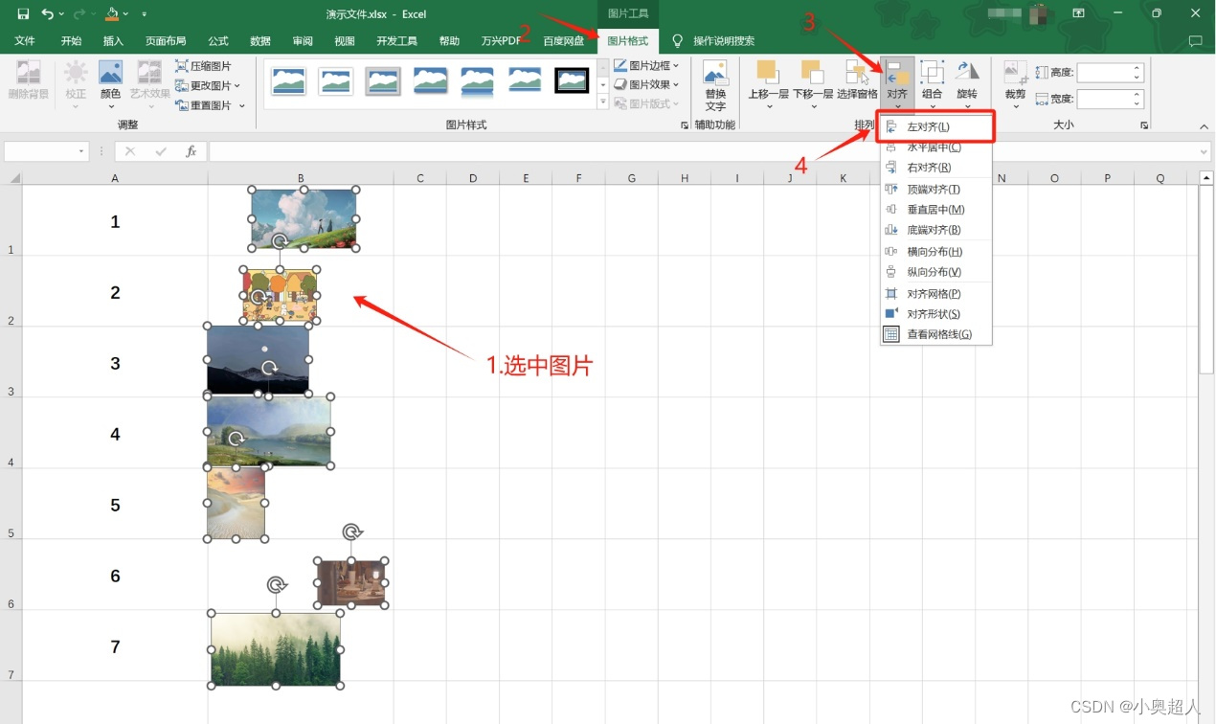Toggle View Gridlines (查看网格线) in the align menu
Image resolution: width=1216 pixels, height=724 pixels.
[935, 334]
